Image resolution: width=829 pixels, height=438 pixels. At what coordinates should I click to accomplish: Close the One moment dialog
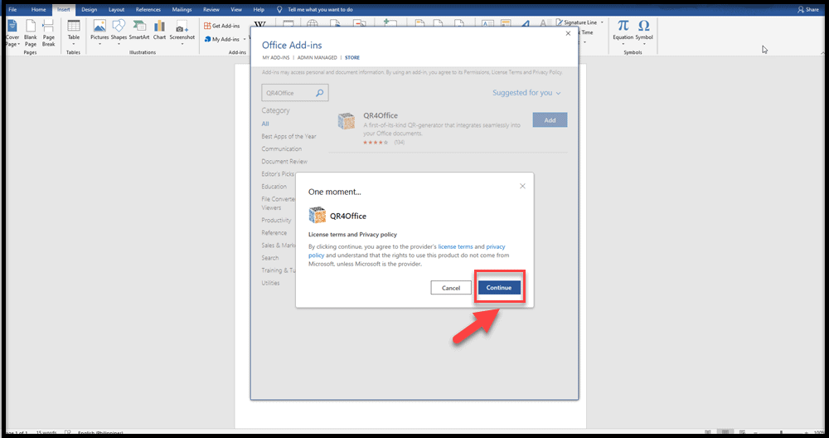coord(522,186)
